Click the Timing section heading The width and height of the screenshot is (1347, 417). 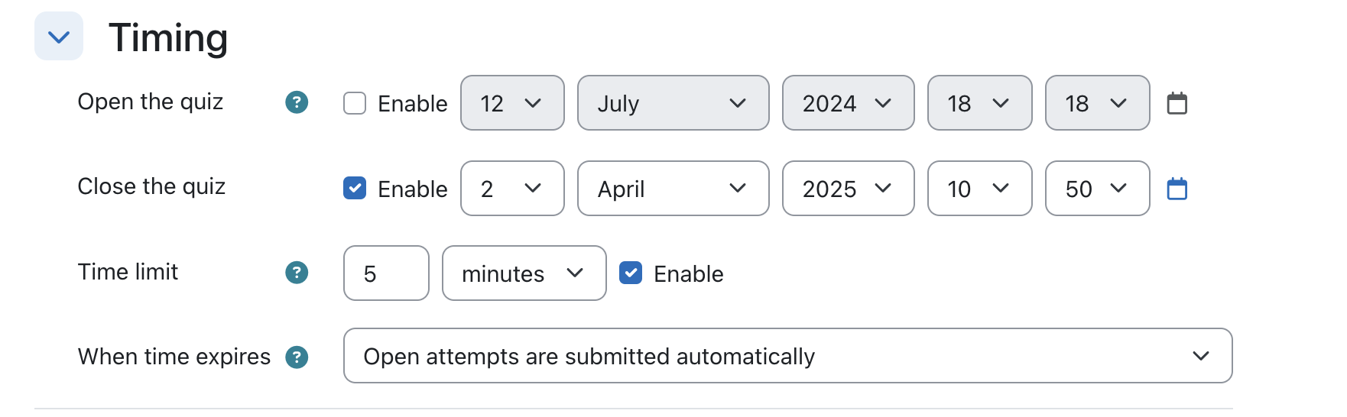point(168,37)
